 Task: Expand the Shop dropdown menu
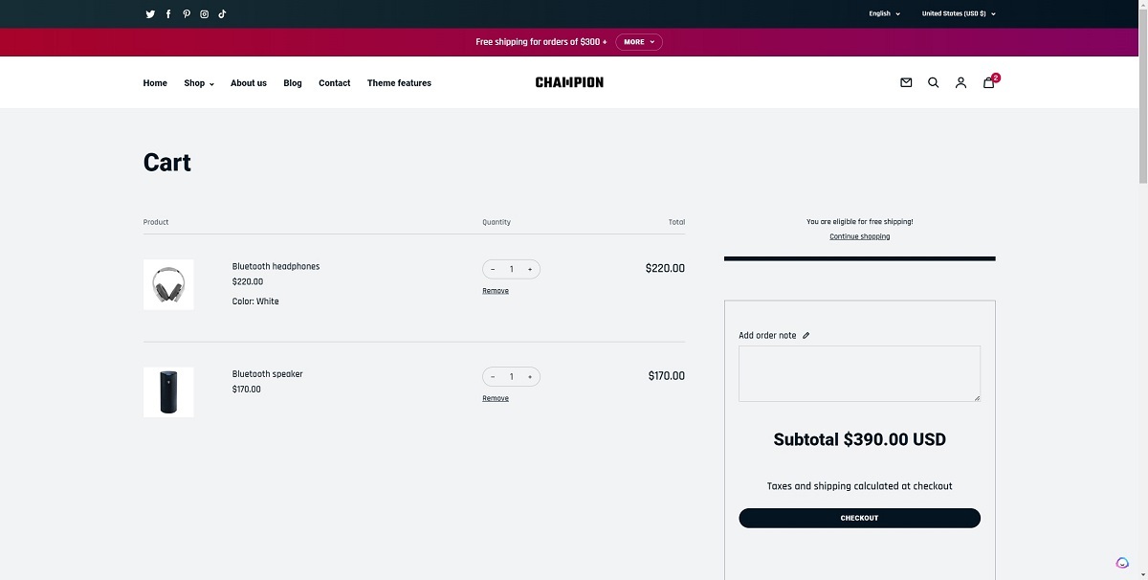(197, 83)
